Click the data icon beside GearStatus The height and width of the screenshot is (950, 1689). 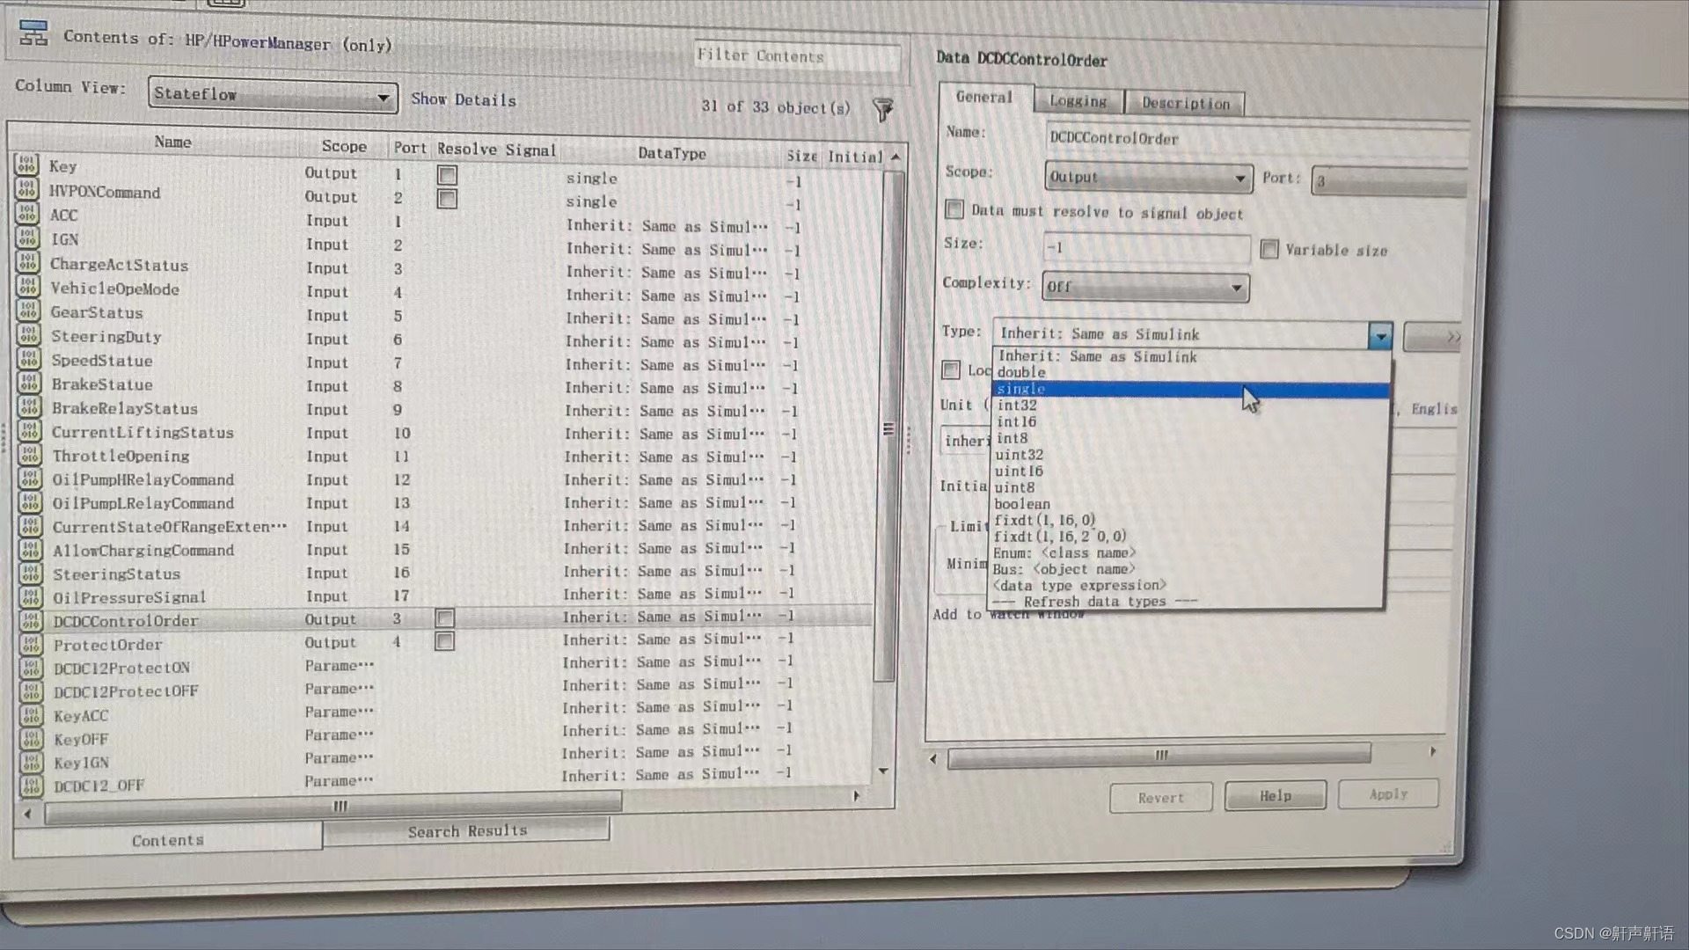[28, 311]
